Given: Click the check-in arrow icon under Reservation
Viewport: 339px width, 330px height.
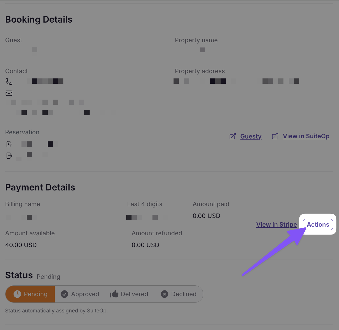Looking at the screenshot, I should (x=9, y=144).
